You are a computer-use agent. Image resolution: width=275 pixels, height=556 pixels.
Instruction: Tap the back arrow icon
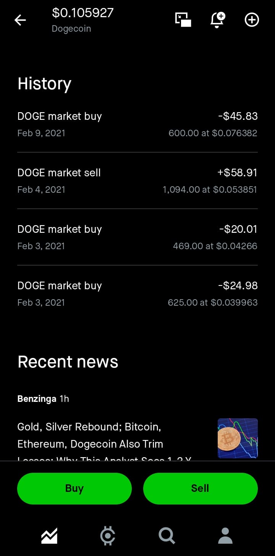20,20
